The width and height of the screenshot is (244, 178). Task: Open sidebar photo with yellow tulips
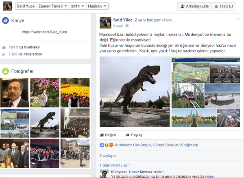(75, 93)
